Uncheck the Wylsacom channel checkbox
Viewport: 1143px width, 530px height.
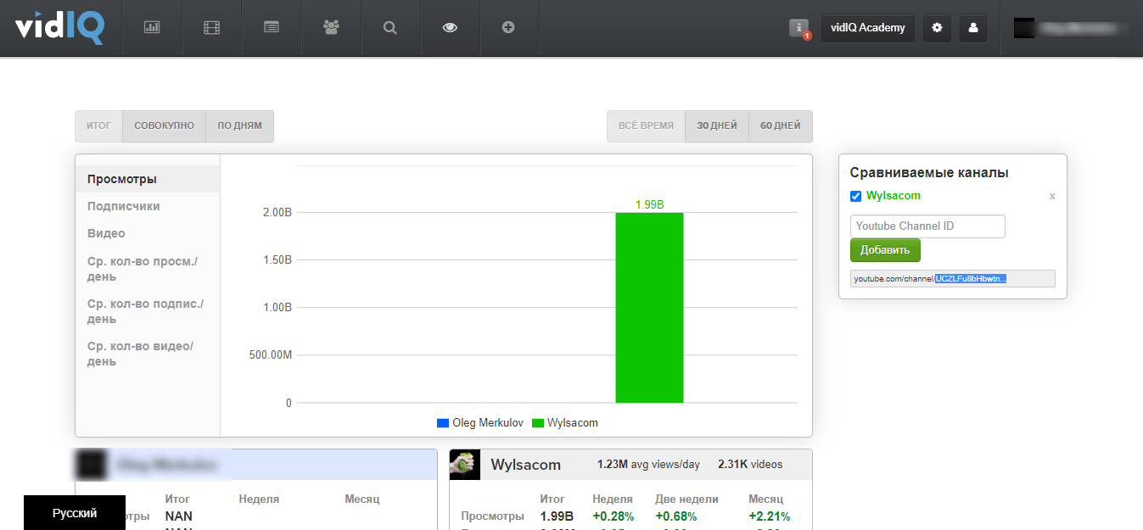[x=855, y=197]
